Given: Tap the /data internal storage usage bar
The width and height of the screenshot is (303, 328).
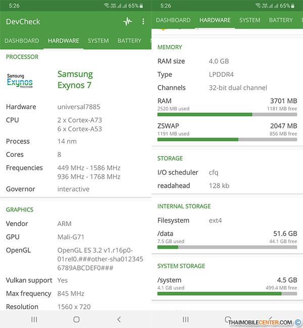Looking at the screenshot, I should [227, 247].
